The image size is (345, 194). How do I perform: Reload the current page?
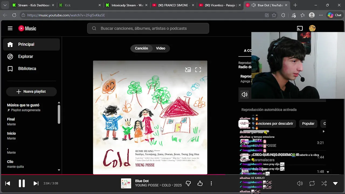pyautogui.click(x=14, y=15)
